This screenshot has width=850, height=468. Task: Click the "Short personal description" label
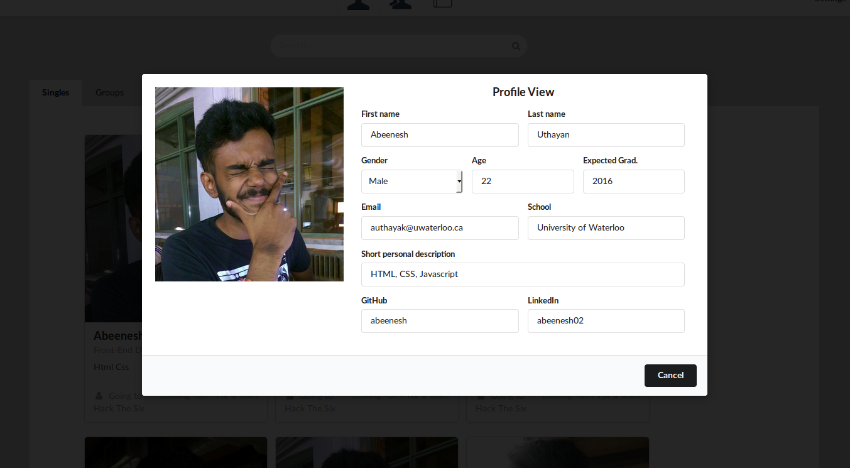(x=408, y=254)
